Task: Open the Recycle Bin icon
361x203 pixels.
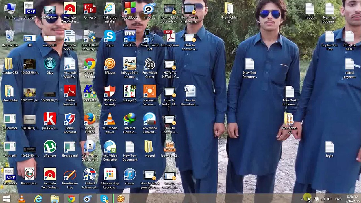Action: [10, 39]
